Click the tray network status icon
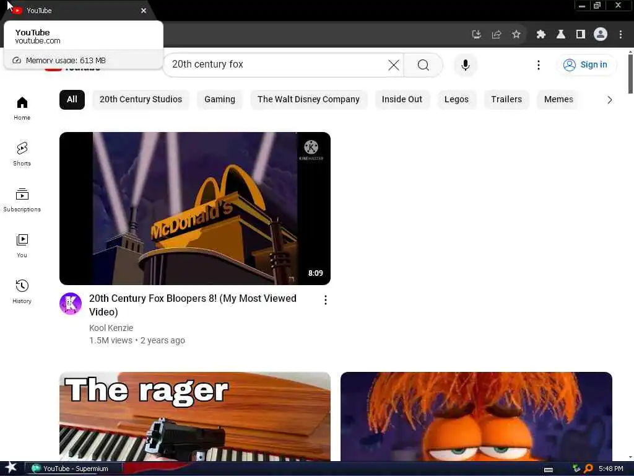 [576, 469]
